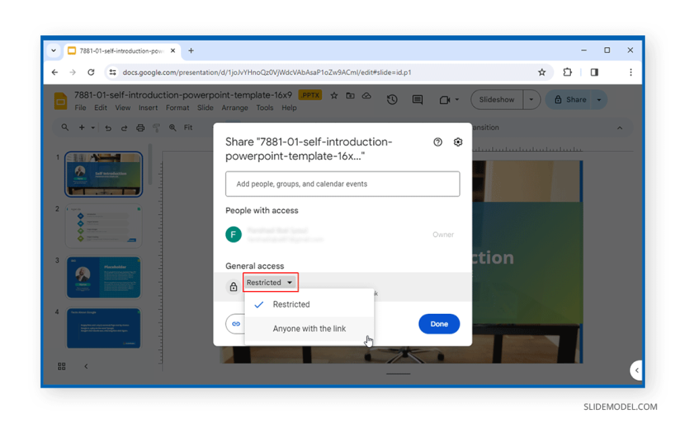Click the zoom magnifier icon
The height and width of the screenshot is (424, 685).
click(172, 127)
